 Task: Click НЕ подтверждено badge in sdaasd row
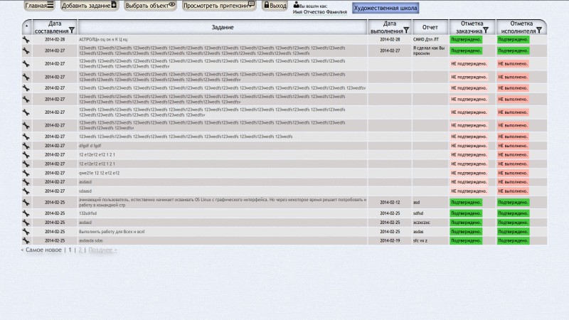[469, 191]
